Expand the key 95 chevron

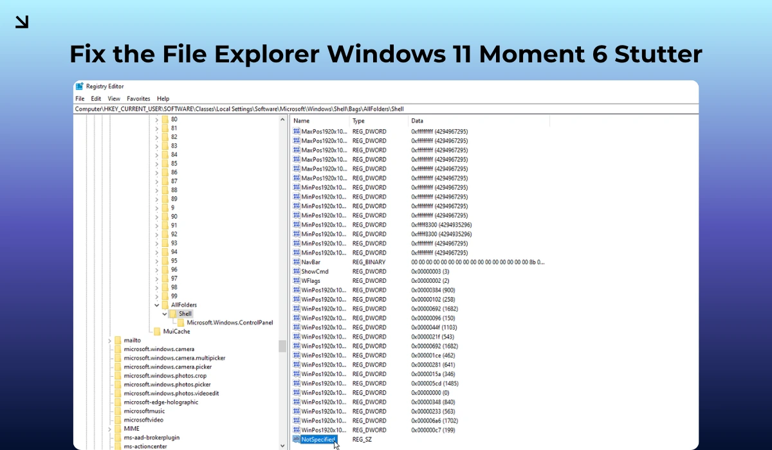156,260
